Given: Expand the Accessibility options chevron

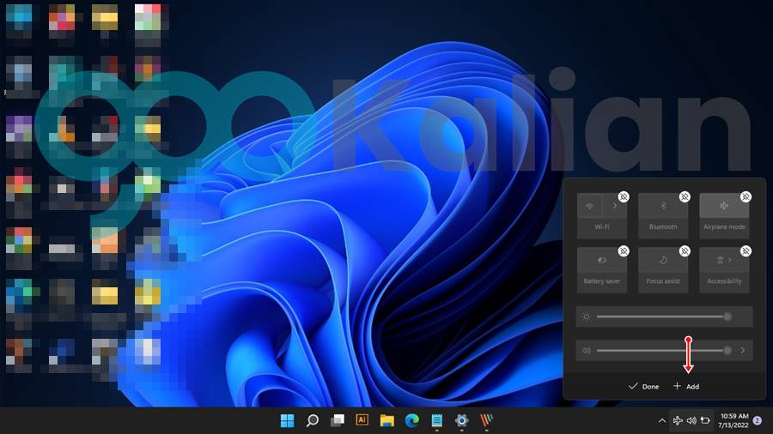Looking at the screenshot, I should pyautogui.click(x=730, y=260).
